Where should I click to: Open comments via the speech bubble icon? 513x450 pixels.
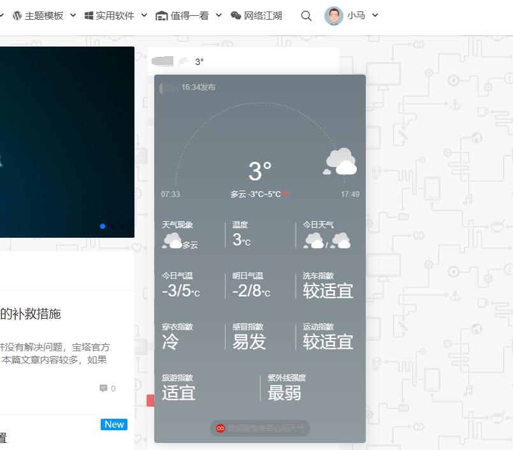103,388
